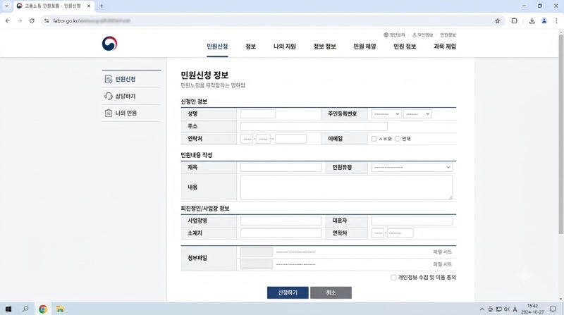Open the first 주민등록번호 dropdown
The width and height of the screenshot is (564, 315).
(386, 114)
